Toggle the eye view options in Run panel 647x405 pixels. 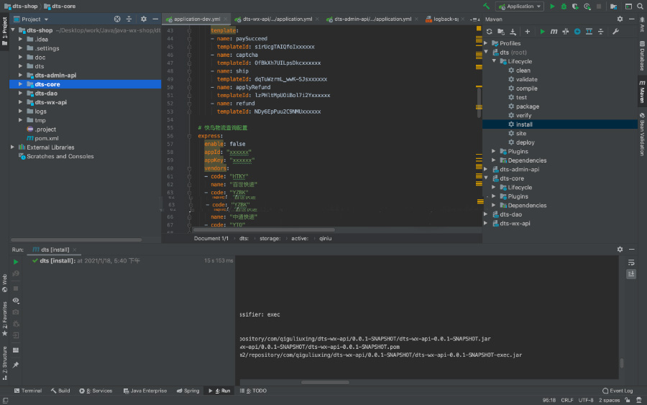[x=16, y=300]
